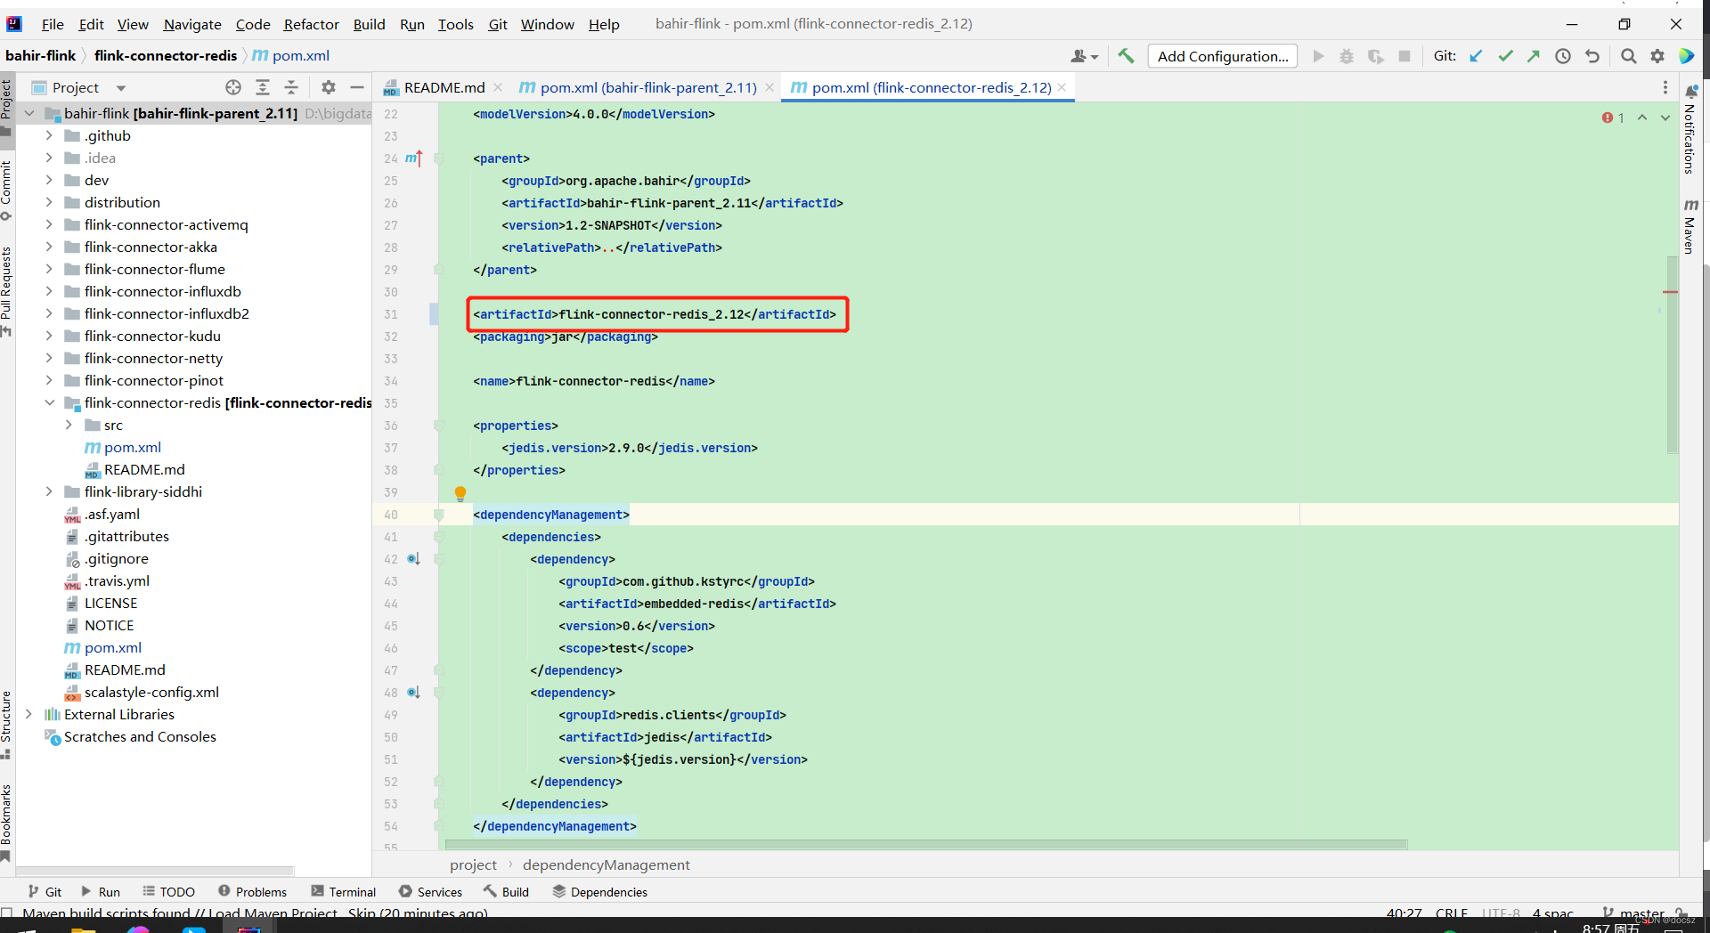Expand the src folder under redis
The height and width of the screenshot is (933, 1710).
[x=69, y=425]
